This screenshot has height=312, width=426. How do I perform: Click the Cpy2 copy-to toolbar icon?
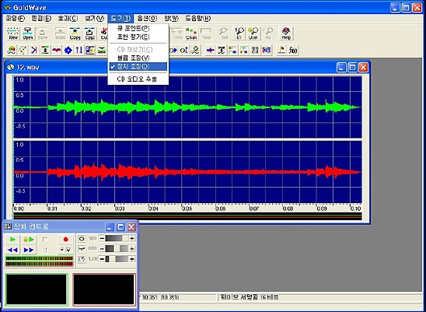click(x=89, y=33)
